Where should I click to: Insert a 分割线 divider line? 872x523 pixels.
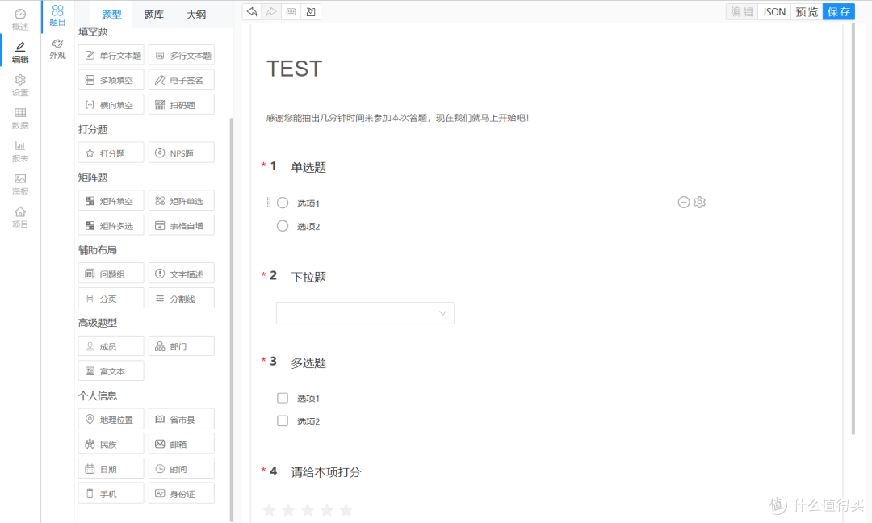pyautogui.click(x=182, y=299)
